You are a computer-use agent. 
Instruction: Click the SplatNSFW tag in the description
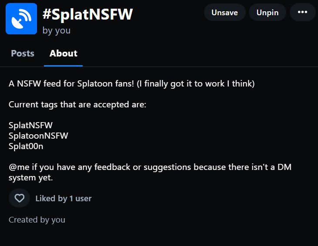[x=30, y=126]
